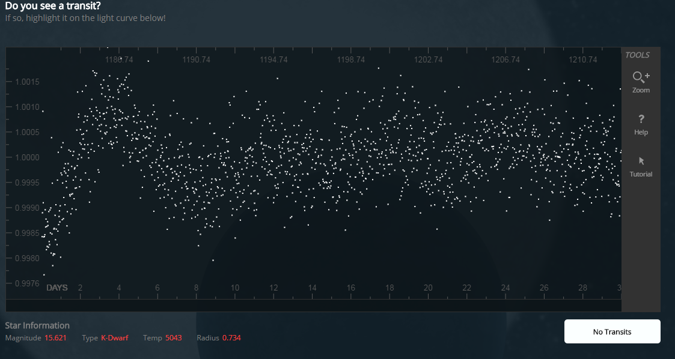This screenshot has height=359, width=675.
Task: Click the day 16 mark on bottom axis
Action: tap(351, 288)
